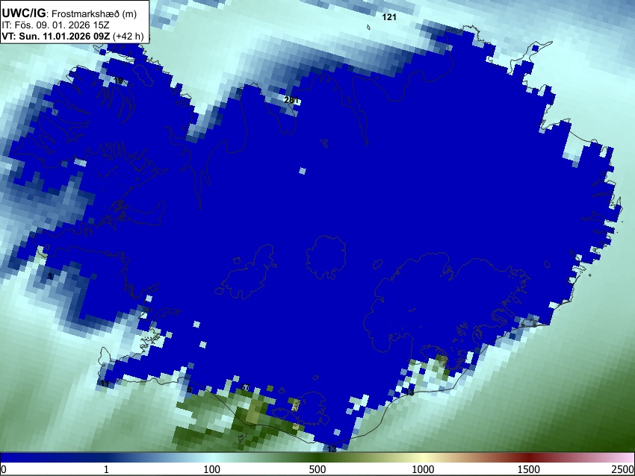635x476 pixels.
Task: Click the 'Frostmarkshæð (m)' title text
Action: pos(94,13)
